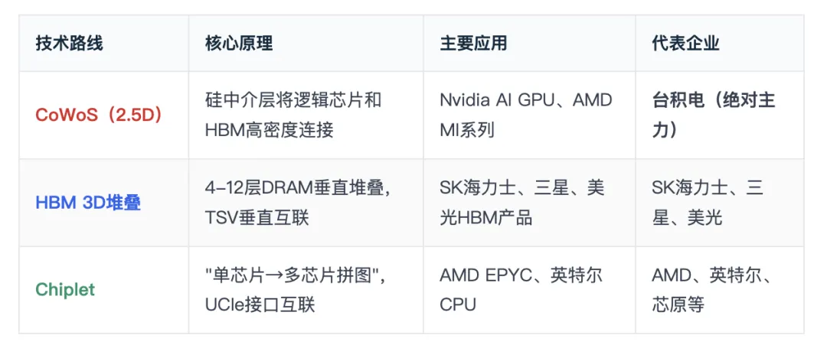The height and width of the screenshot is (361, 827).
Task: Select the red CoWoS（2.5D） label
Action: 98,115
